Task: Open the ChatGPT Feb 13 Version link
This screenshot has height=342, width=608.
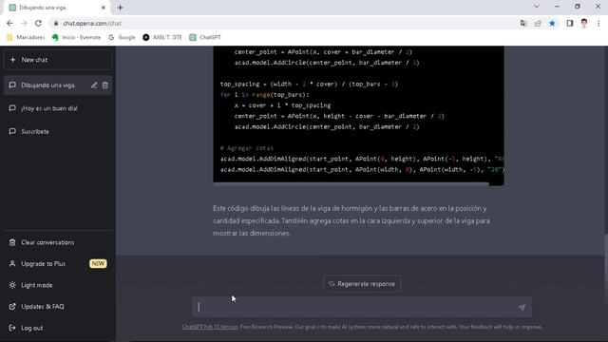Action: (x=210, y=327)
